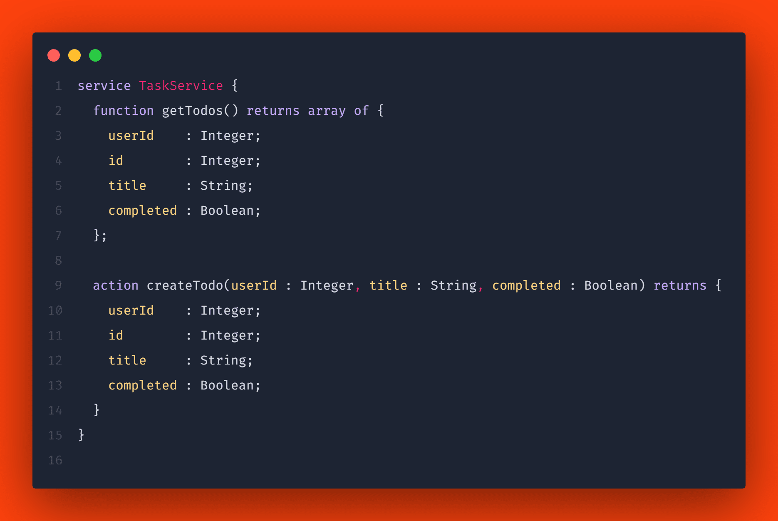
Task: Click the 'id' field on line 11
Action: pyautogui.click(x=116, y=335)
